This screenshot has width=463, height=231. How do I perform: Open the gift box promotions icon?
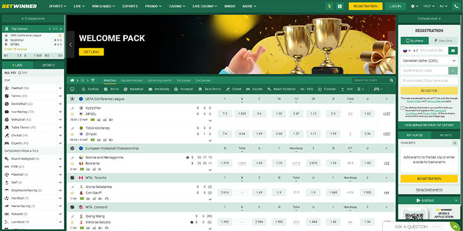pyautogui.click(x=339, y=6)
